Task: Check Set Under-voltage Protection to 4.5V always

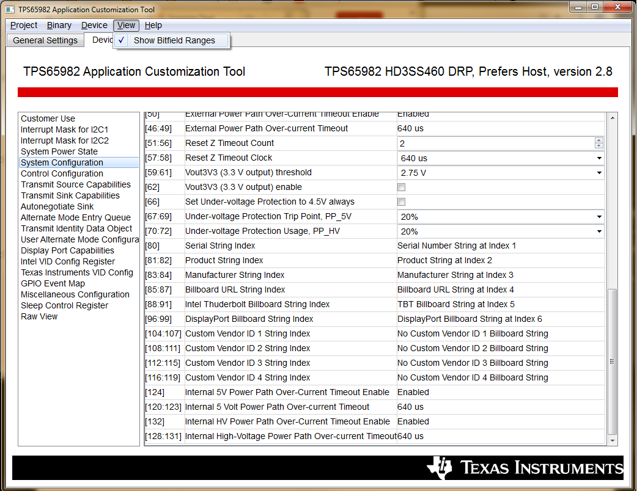Action: tap(401, 202)
